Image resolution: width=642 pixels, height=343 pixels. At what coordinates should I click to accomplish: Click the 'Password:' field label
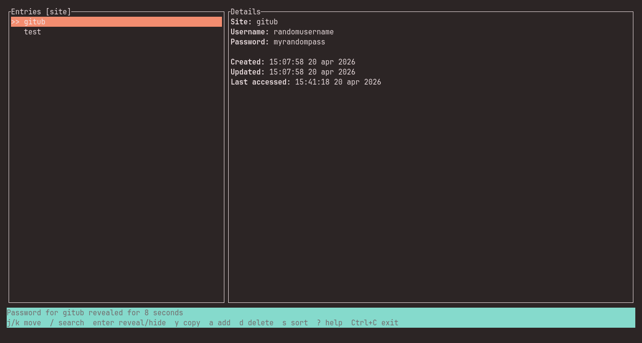pos(250,42)
